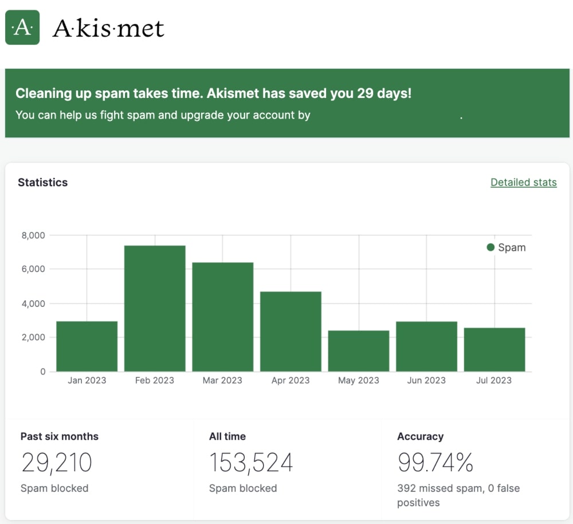
Task: Click the All time label
Action: click(227, 436)
